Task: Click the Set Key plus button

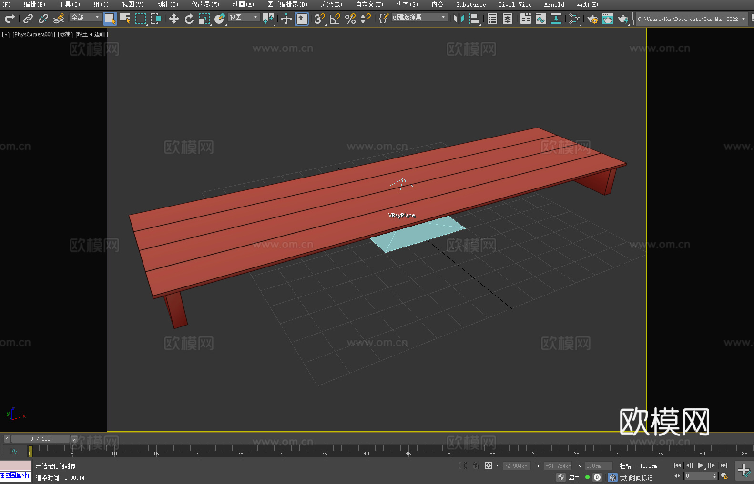Action: (x=744, y=471)
